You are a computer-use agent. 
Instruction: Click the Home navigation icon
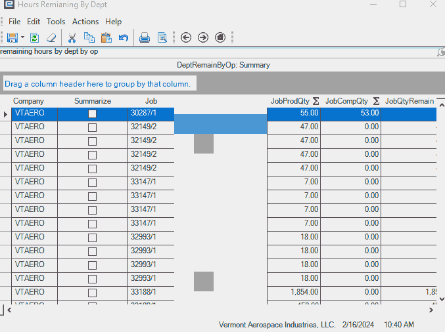tap(220, 37)
